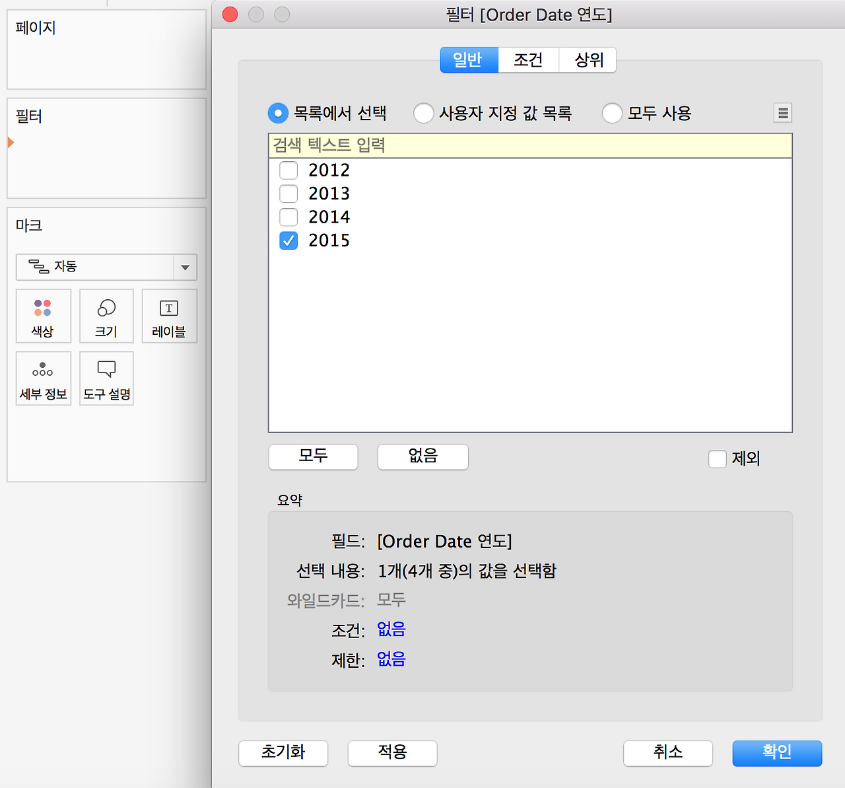Image resolution: width=845 pixels, height=788 pixels.
Task: Open the Tooltip (도구 설명) mark card
Action: click(106, 378)
